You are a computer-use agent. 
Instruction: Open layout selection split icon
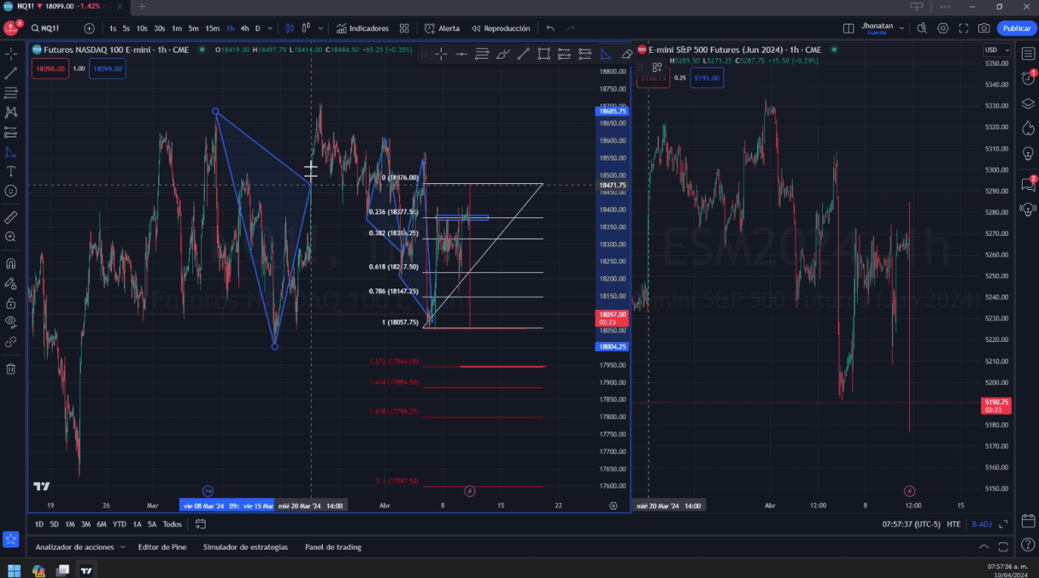[848, 28]
